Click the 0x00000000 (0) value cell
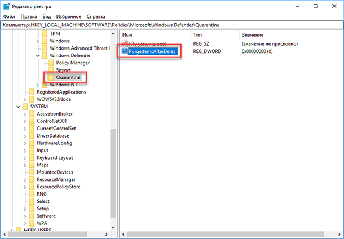Screen dimensions: 344x239 point(257,51)
